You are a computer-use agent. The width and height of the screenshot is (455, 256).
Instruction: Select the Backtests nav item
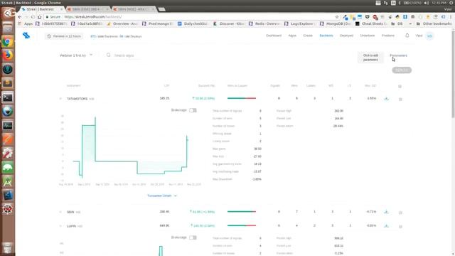[326, 36]
